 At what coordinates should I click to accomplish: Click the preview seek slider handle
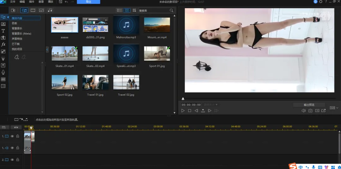coord(183,99)
